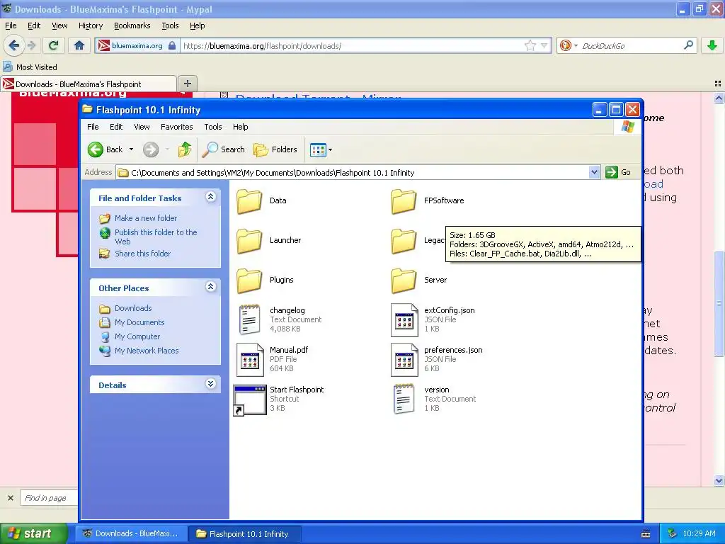Click Flashpoint 10.1 Infinity taskbar button
The width and height of the screenshot is (725, 544).
pos(245,533)
